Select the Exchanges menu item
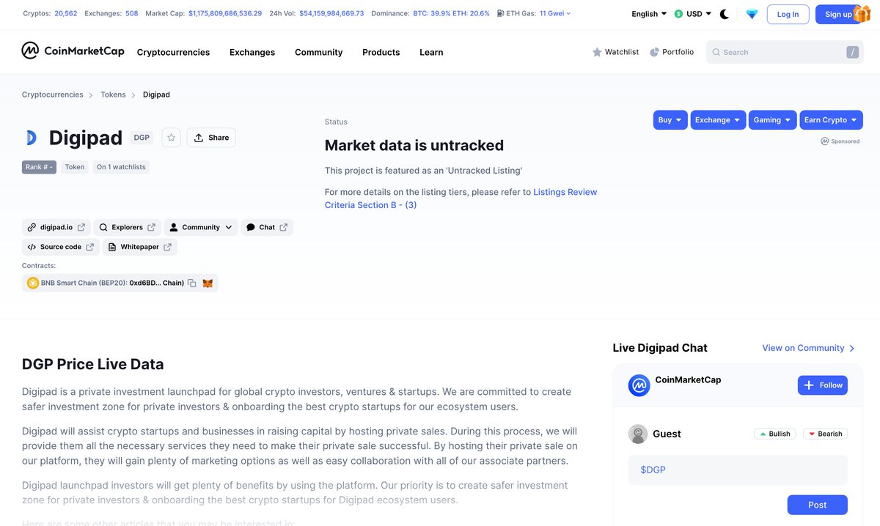 pyautogui.click(x=252, y=52)
